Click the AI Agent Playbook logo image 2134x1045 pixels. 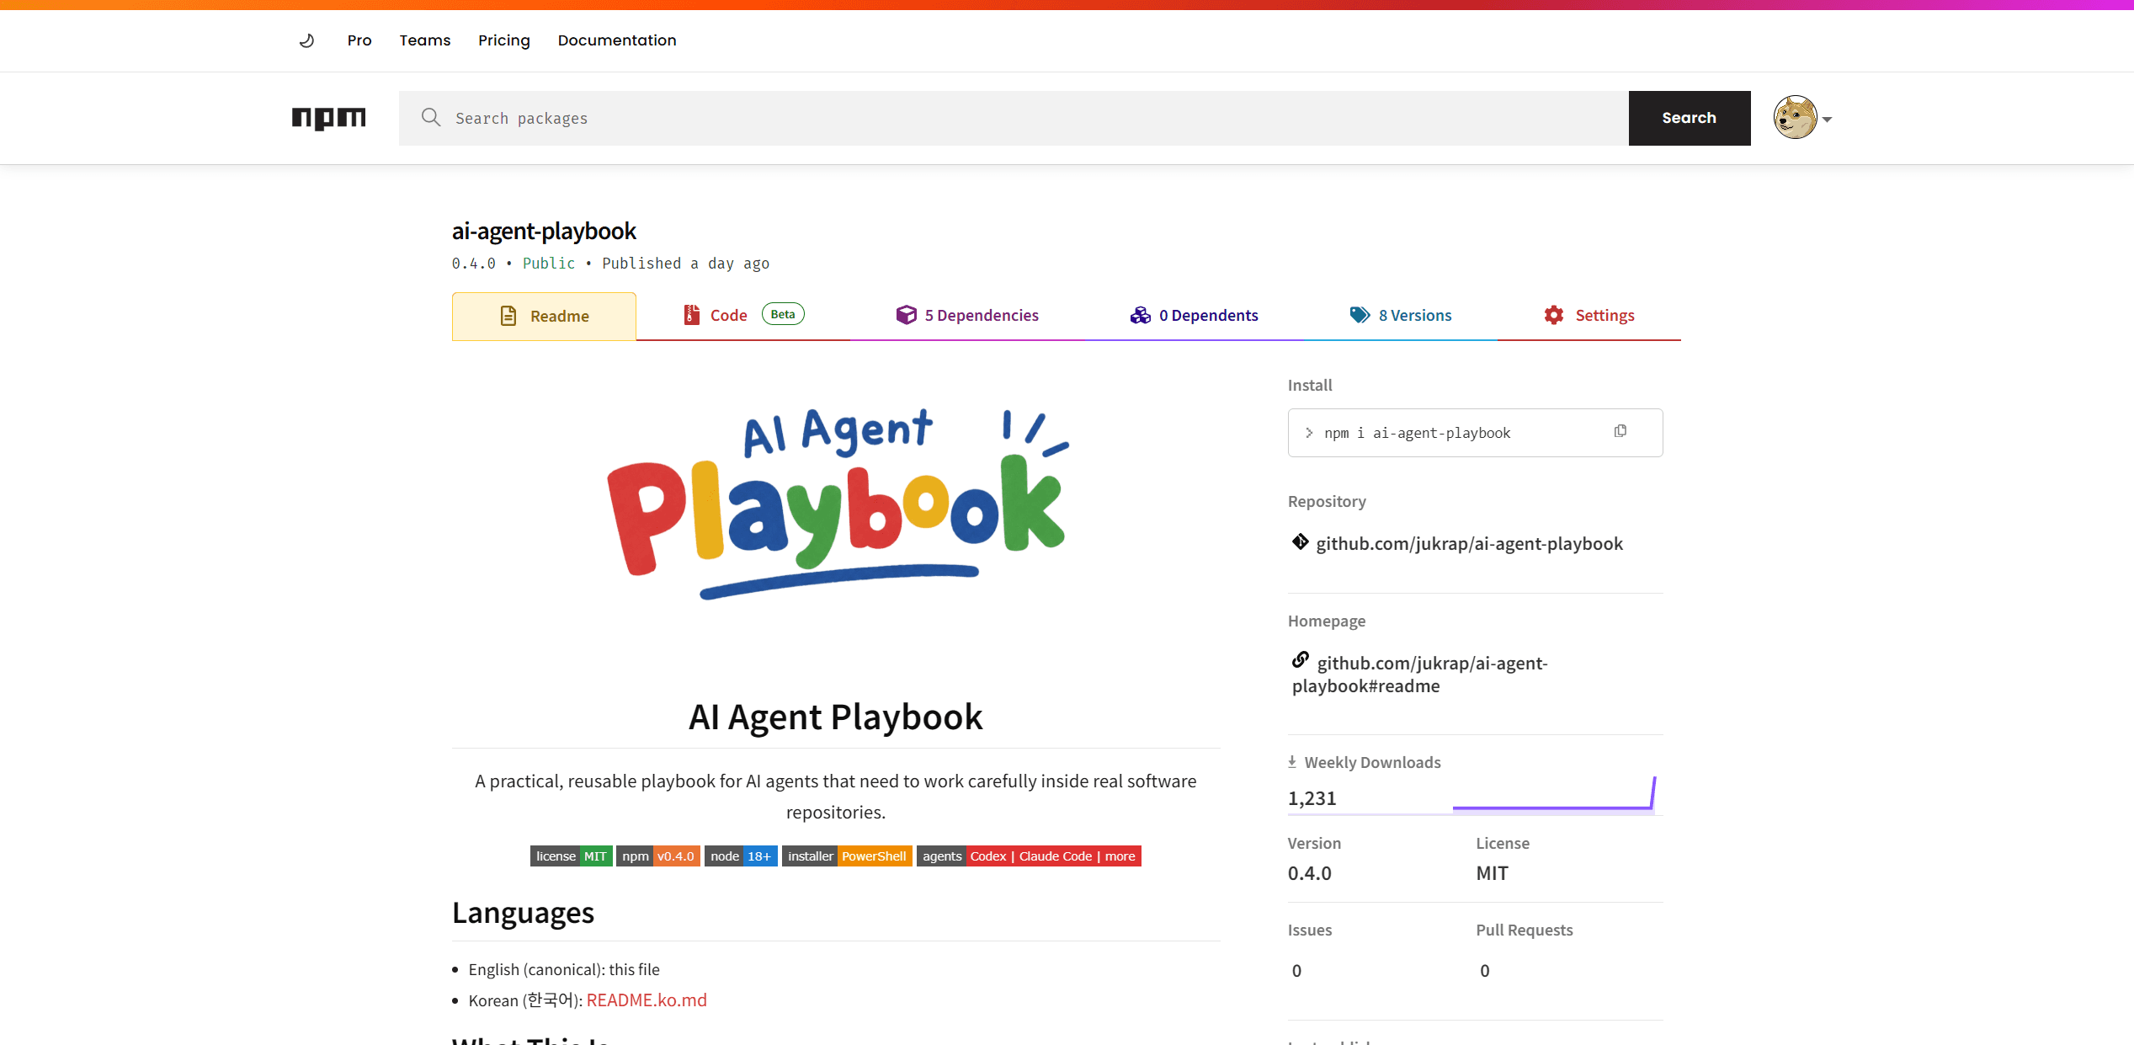tap(838, 504)
